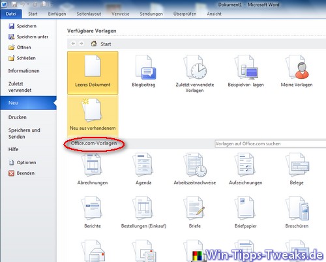Screen dimensions: 326x262
Task: Click Beenden to exit Word
Action: click(22, 173)
